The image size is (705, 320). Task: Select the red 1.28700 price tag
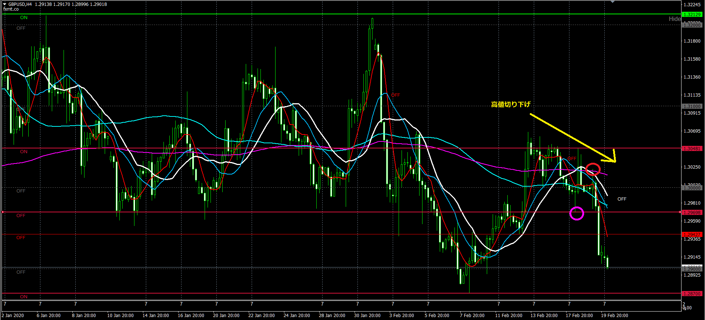(692, 294)
